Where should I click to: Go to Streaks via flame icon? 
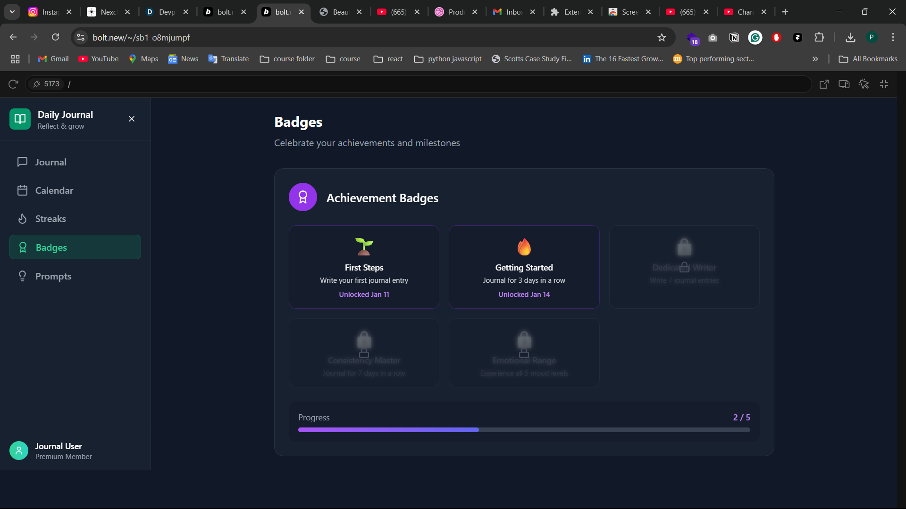(x=22, y=219)
